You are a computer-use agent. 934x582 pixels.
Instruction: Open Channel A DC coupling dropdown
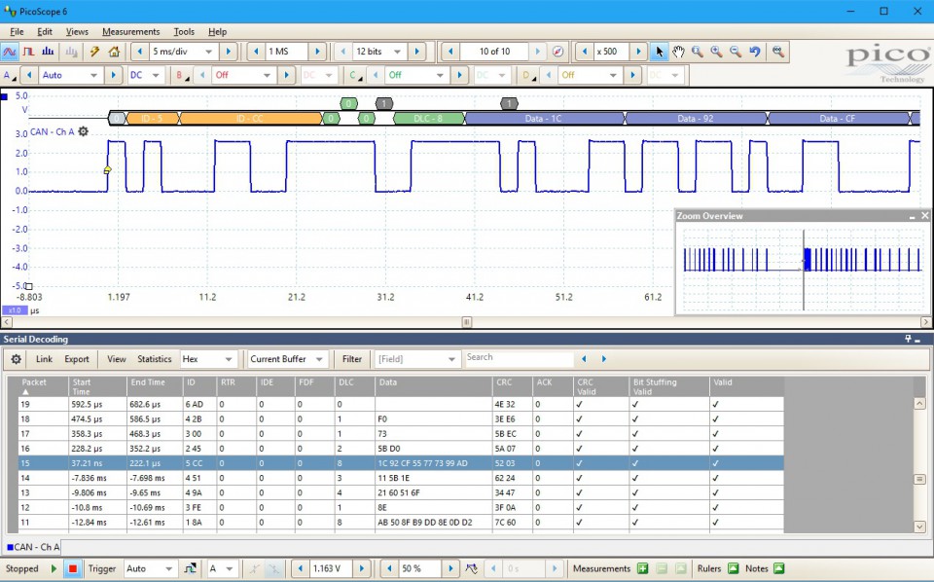[156, 75]
